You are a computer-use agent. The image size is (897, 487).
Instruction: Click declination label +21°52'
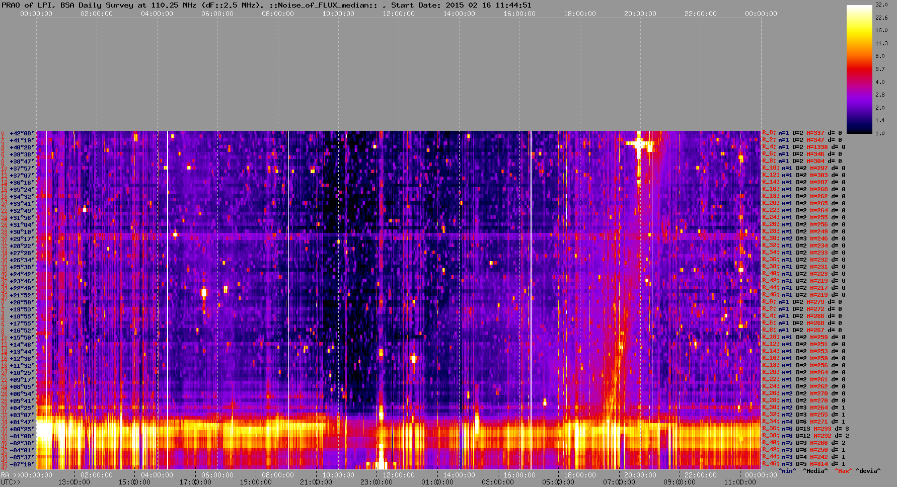click(x=22, y=295)
